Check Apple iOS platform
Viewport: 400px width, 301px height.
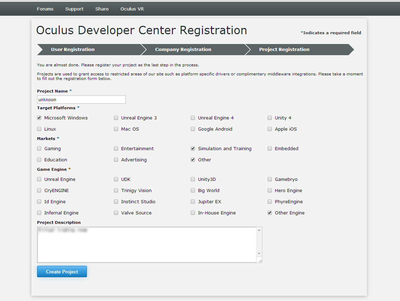pyautogui.click(x=270, y=129)
